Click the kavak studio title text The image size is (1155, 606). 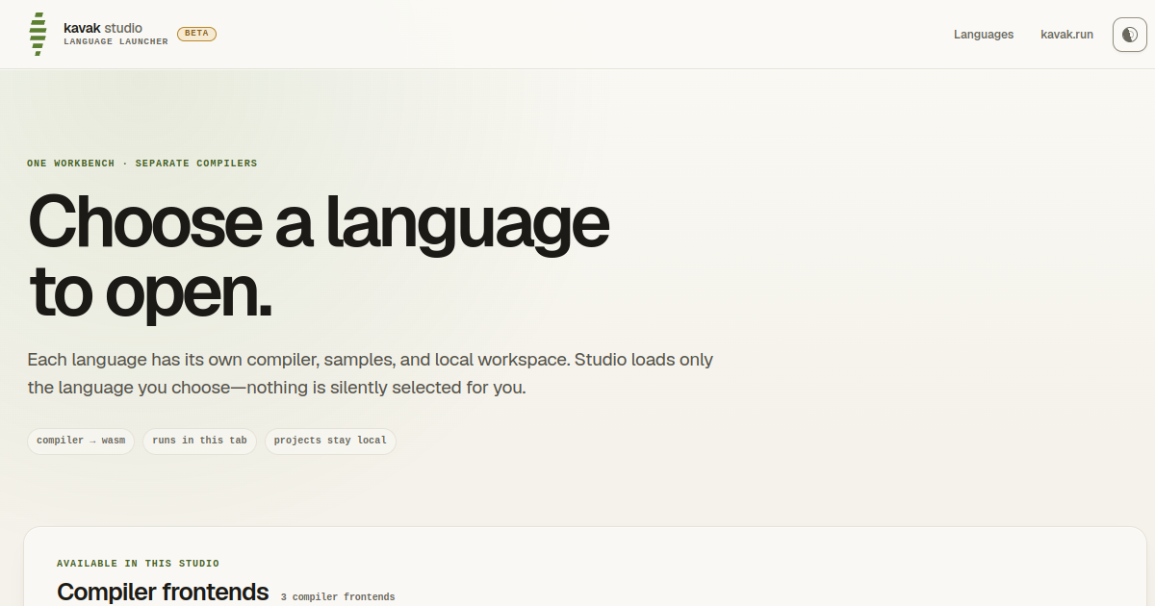tap(103, 28)
